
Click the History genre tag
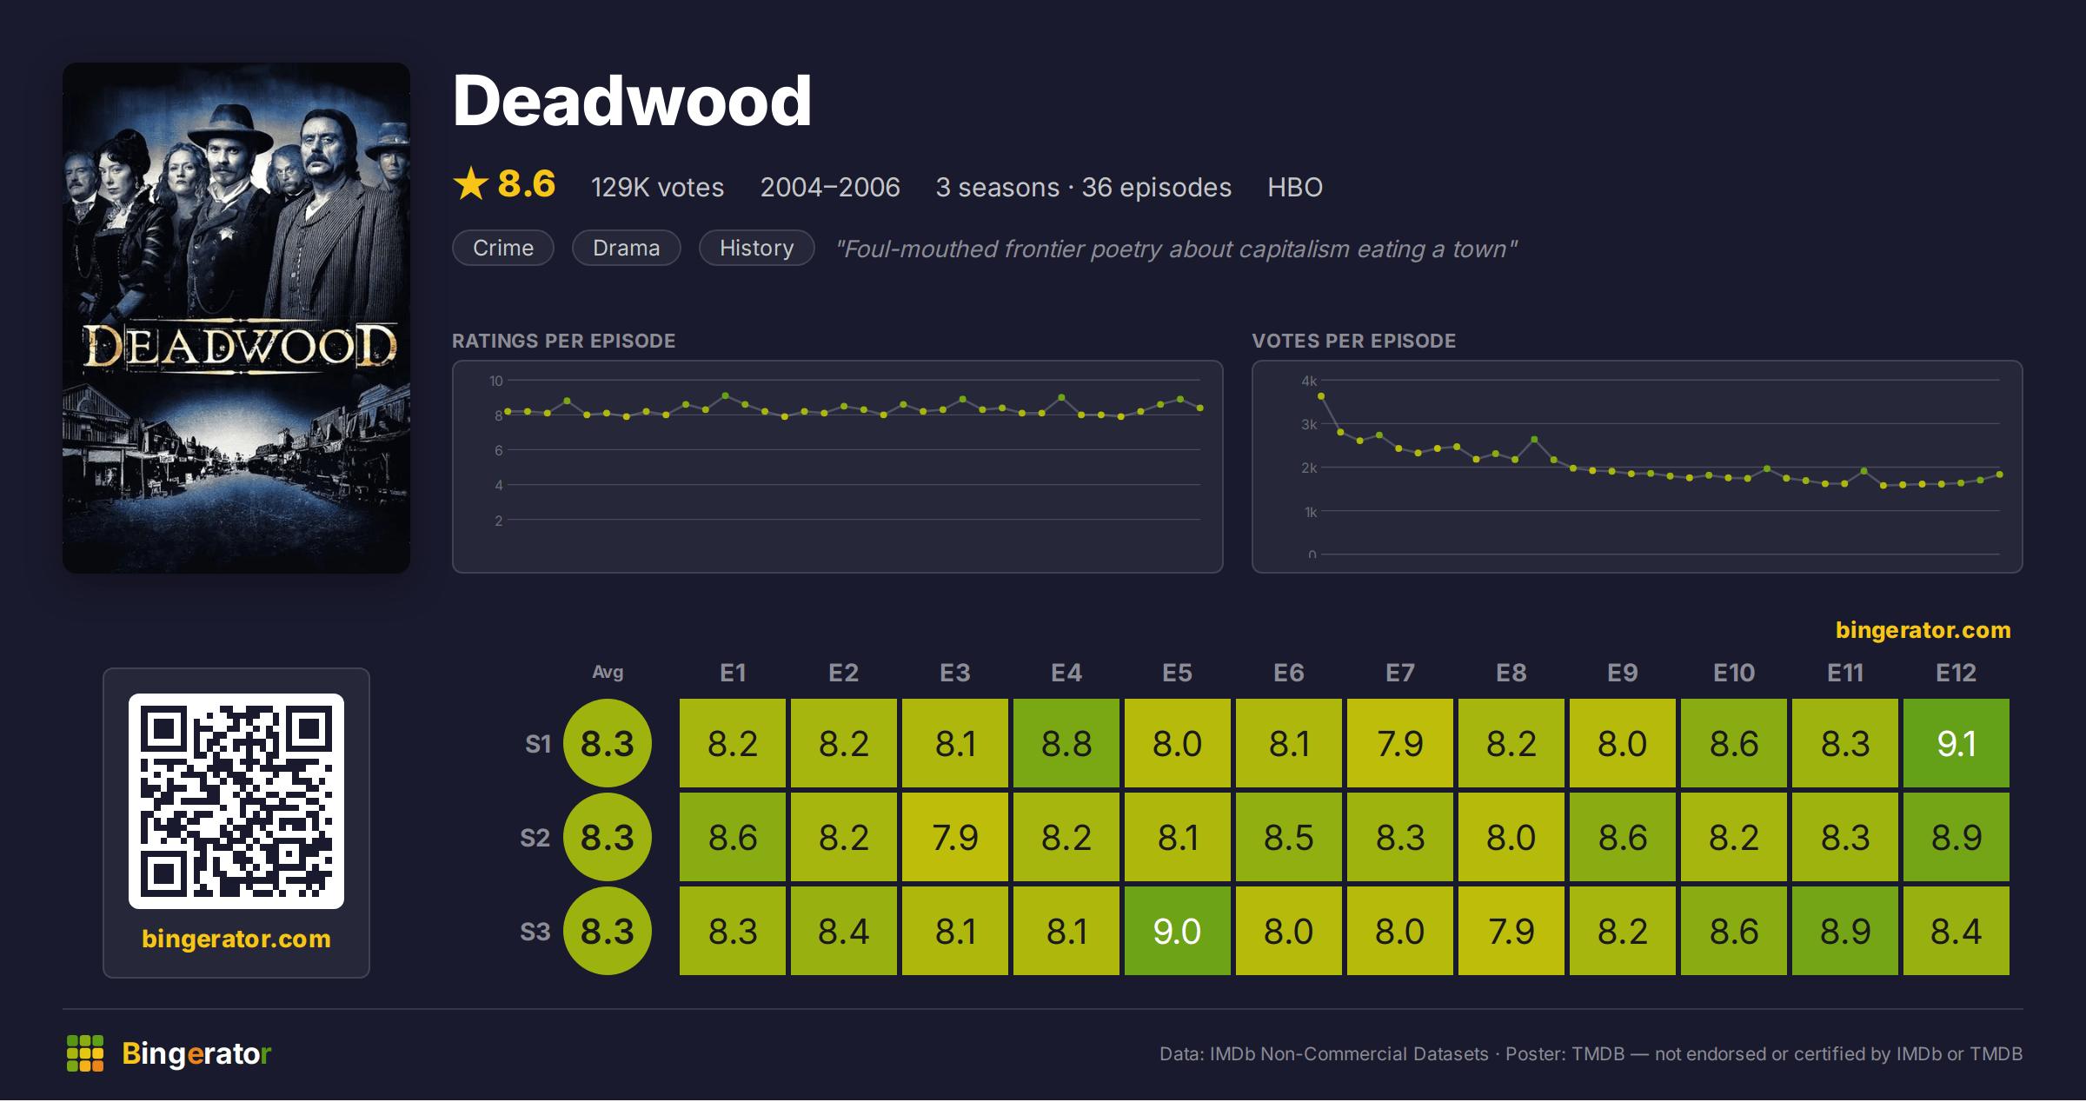pyautogui.click(x=757, y=249)
